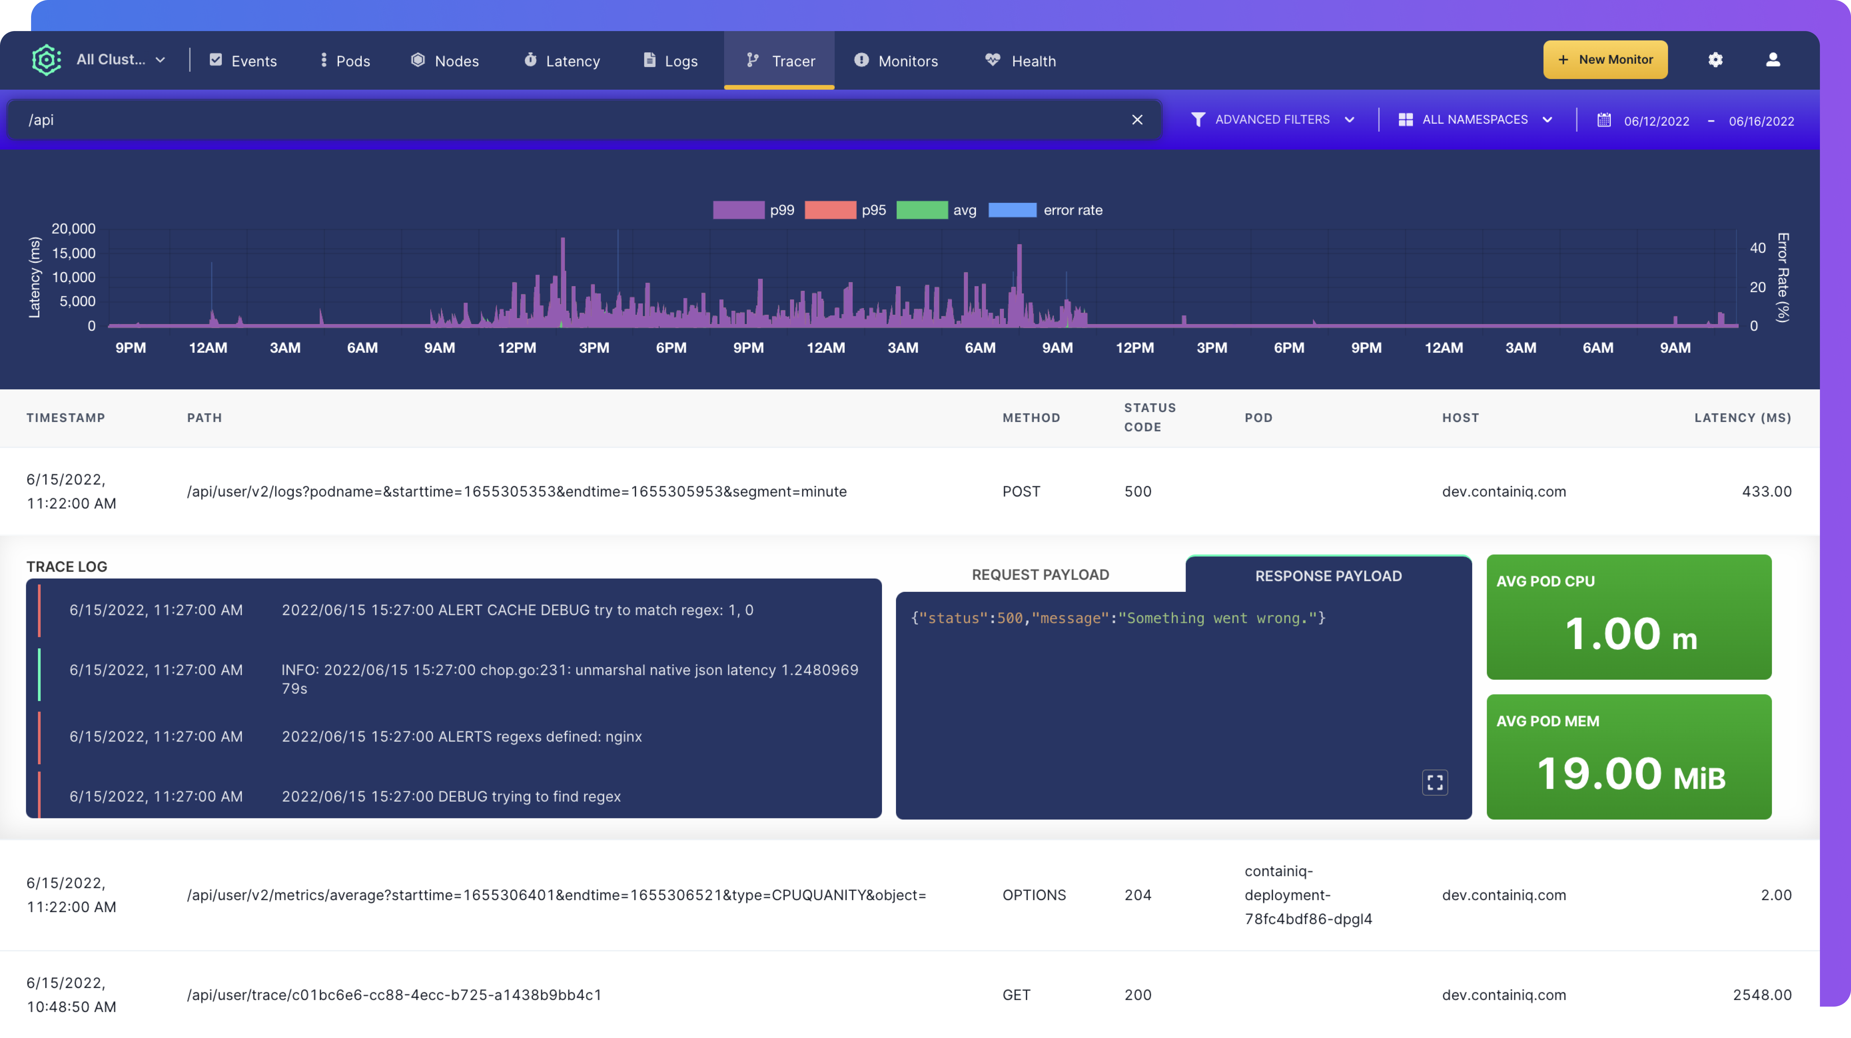Screen dimensions: 1851x1038
Task: Collapse the /api/user/v2/logs POST trace row
Action: pyautogui.click(x=910, y=491)
